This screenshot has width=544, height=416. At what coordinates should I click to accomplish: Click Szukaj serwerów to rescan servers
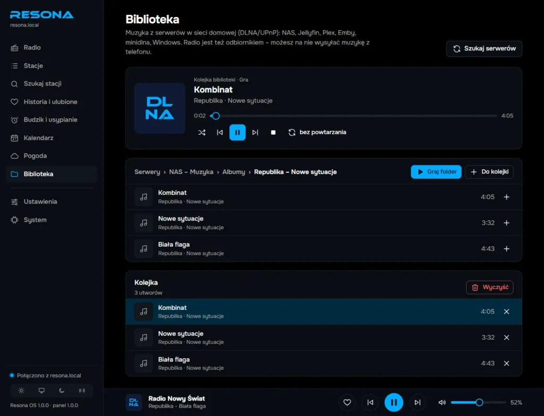(484, 49)
